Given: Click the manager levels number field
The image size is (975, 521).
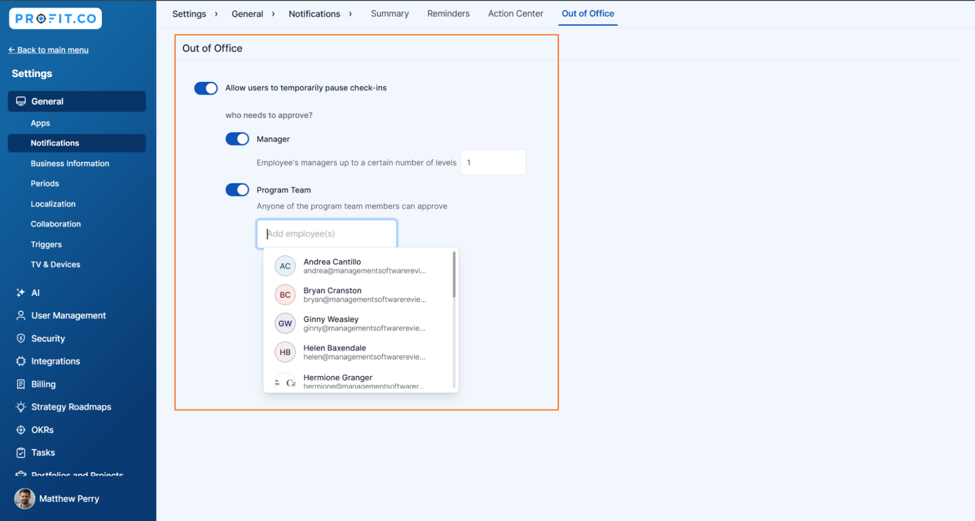Looking at the screenshot, I should click(x=493, y=162).
